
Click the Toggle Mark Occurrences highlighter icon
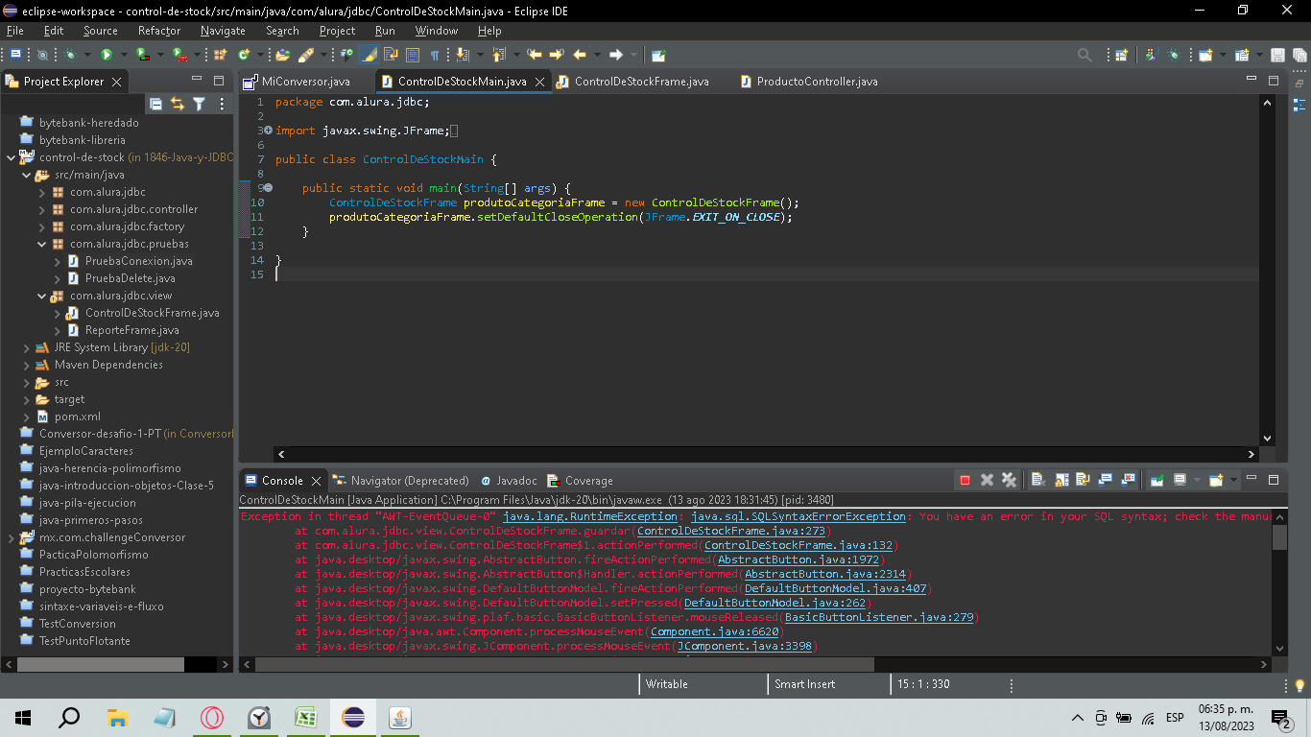tap(369, 55)
